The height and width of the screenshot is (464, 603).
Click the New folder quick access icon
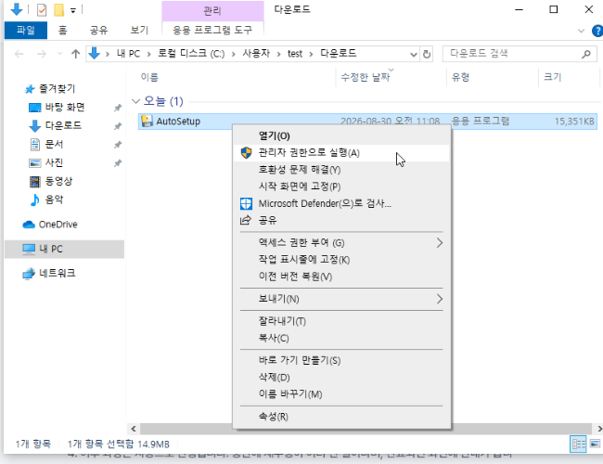(58, 10)
